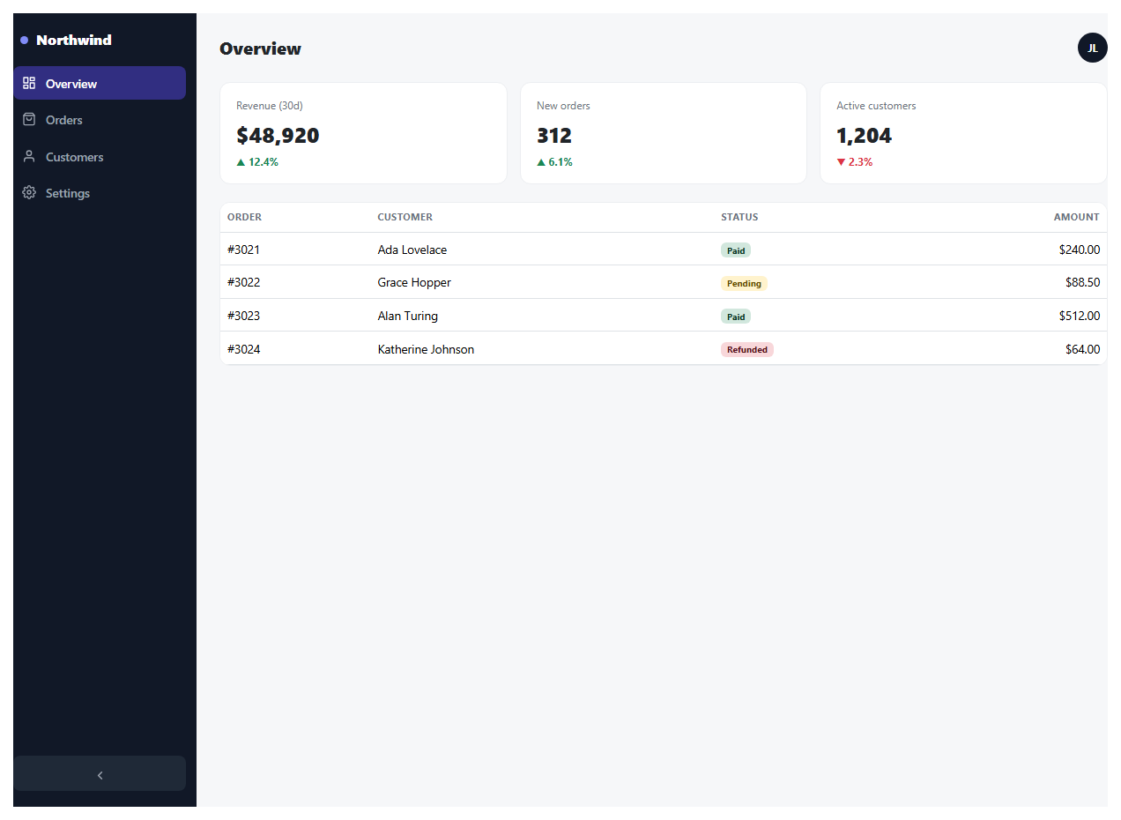The height and width of the screenshot is (820, 1121).
Task: Click the Settings gear icon
Action: (29, 192)
